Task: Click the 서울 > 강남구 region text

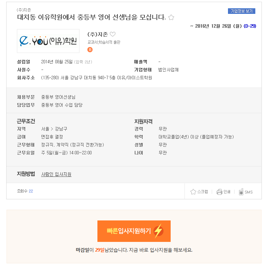Action: (x=54, y=129)
